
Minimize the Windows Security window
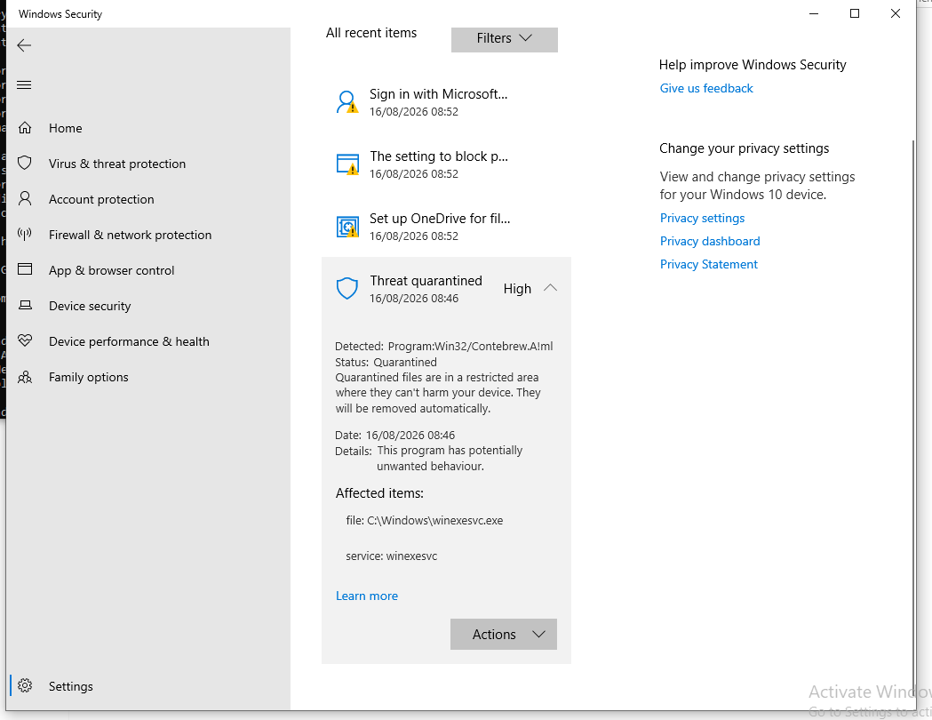(814, 13)
